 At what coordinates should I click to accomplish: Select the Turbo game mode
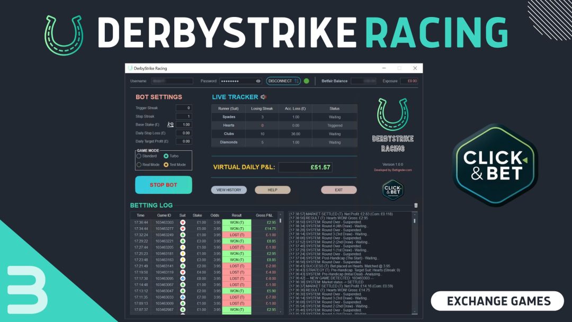pyautogui.click(x=166, y=156)
